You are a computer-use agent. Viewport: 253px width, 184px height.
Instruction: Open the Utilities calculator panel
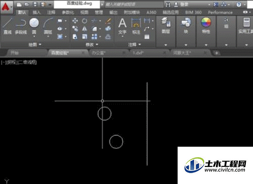click(x=246, y=25)
